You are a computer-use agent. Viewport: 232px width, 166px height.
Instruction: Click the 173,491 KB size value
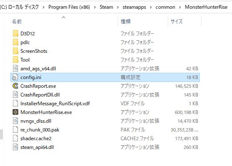tap(187, 139)
